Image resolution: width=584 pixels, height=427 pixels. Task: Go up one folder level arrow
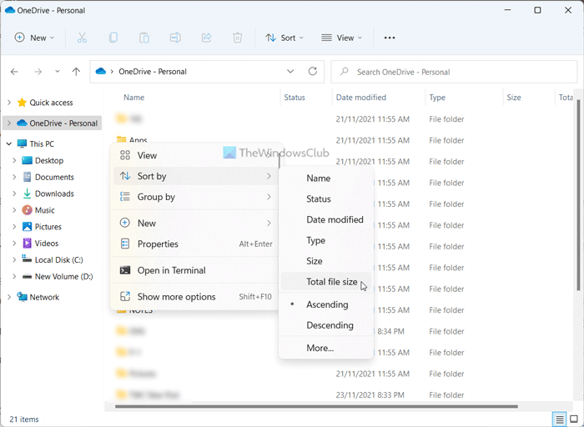76,72
